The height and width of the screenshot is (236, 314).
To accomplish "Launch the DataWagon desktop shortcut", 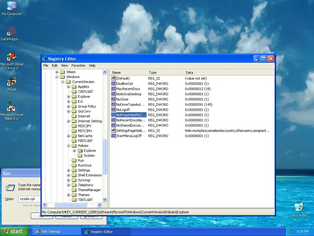I will 12,33.
